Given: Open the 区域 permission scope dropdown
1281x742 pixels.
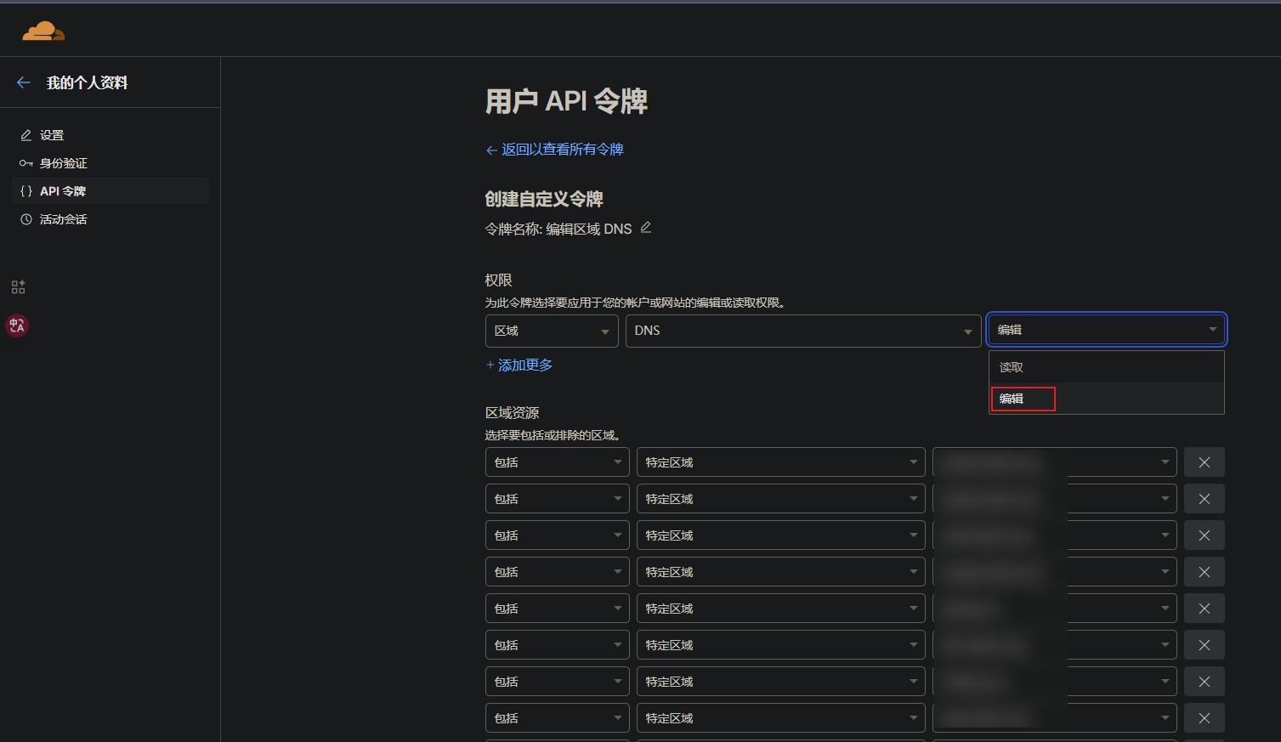Looking at the screenshot, I should point(553,331).
